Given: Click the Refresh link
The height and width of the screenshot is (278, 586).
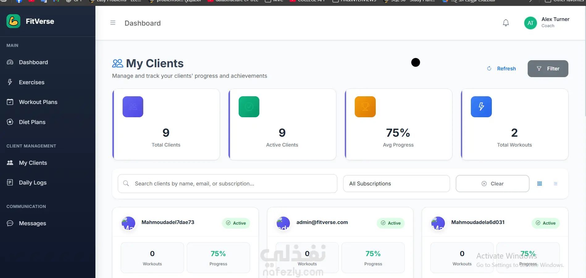Looking at the screenshot, I should [501, 68].
